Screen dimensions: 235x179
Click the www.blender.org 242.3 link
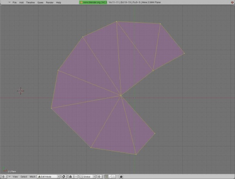click(x=93, y=2)
